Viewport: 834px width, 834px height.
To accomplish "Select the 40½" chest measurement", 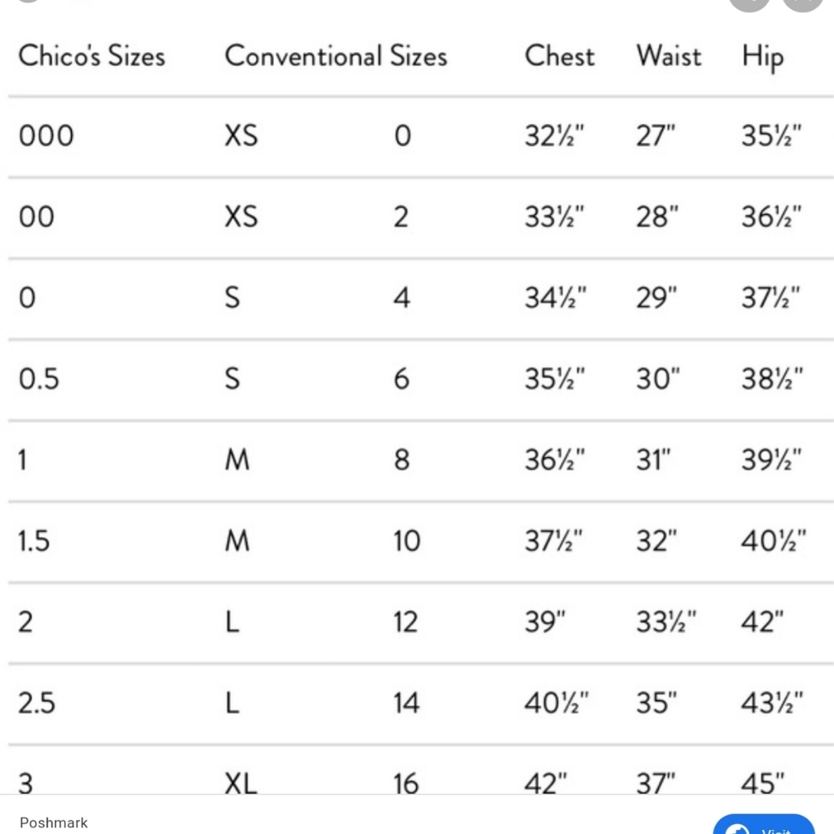I will pyautogui.click(x=556, y=702).
